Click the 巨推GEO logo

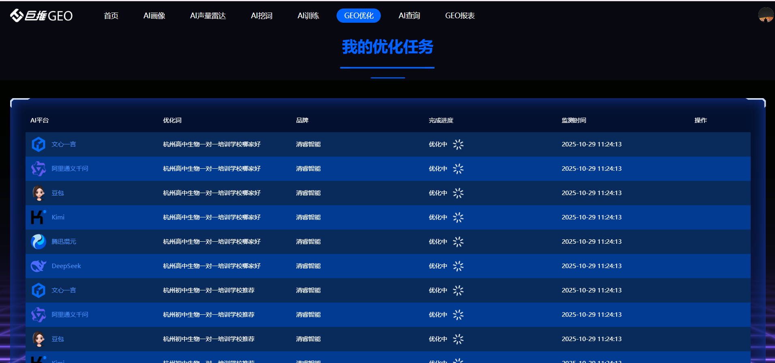tap(41, 15)
